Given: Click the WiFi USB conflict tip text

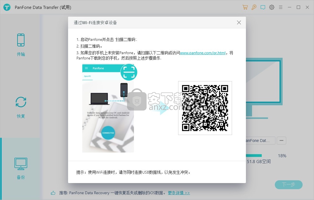Looking at the screenshot, I should [133, 172].
